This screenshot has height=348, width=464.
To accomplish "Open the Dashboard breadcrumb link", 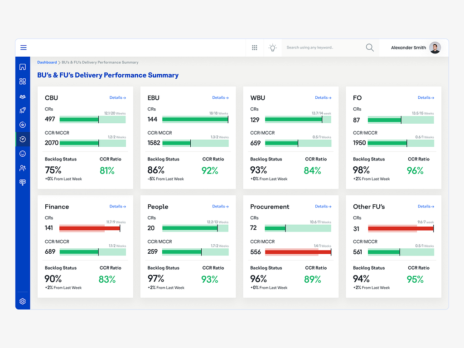I will tap(47, 62).
